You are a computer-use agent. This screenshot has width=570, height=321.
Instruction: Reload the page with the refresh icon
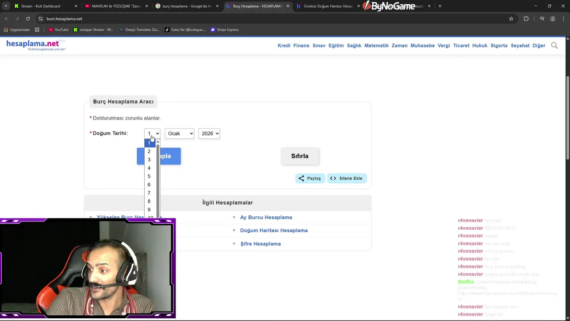(28, 19)
